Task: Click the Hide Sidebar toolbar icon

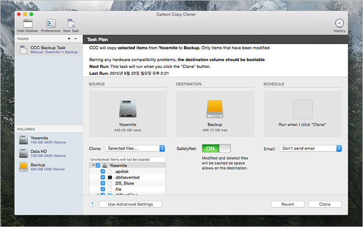Action: click(x=28, y=23)
